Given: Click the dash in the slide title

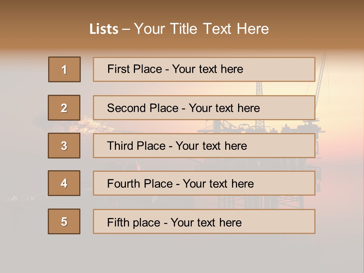Looking at the screenshot, I should pos(126,29).
